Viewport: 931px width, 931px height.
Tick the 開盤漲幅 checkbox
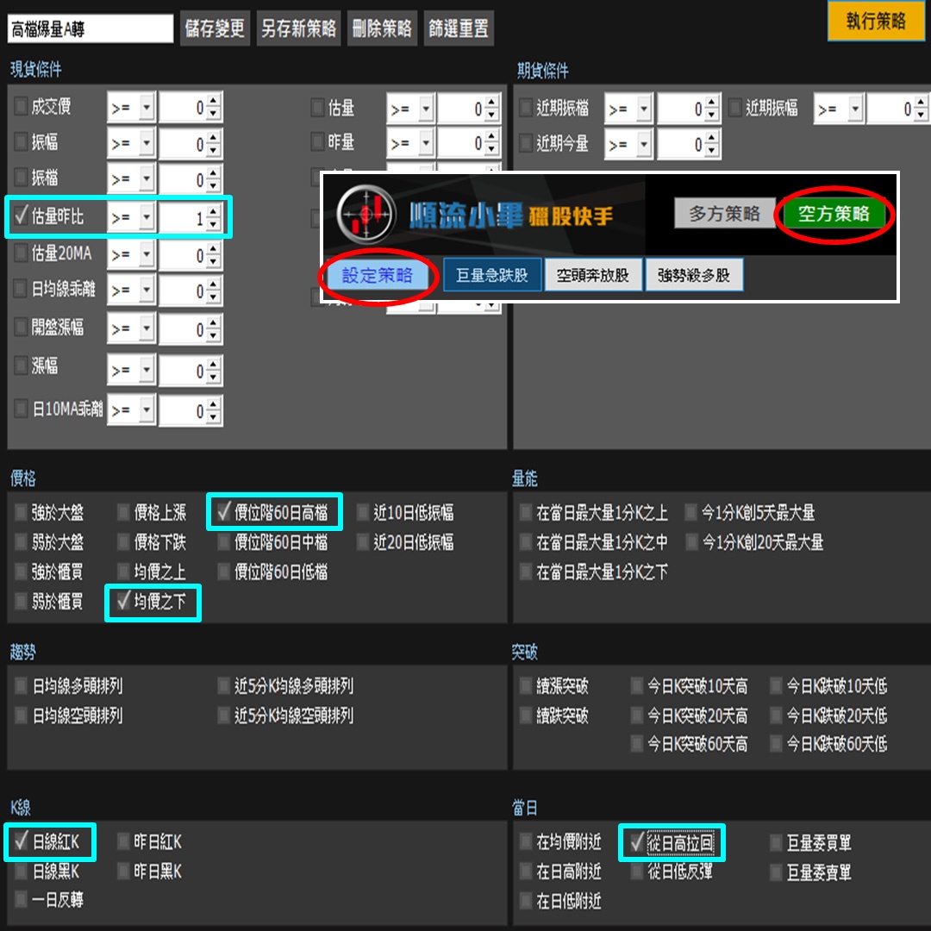tap(21, 327)
